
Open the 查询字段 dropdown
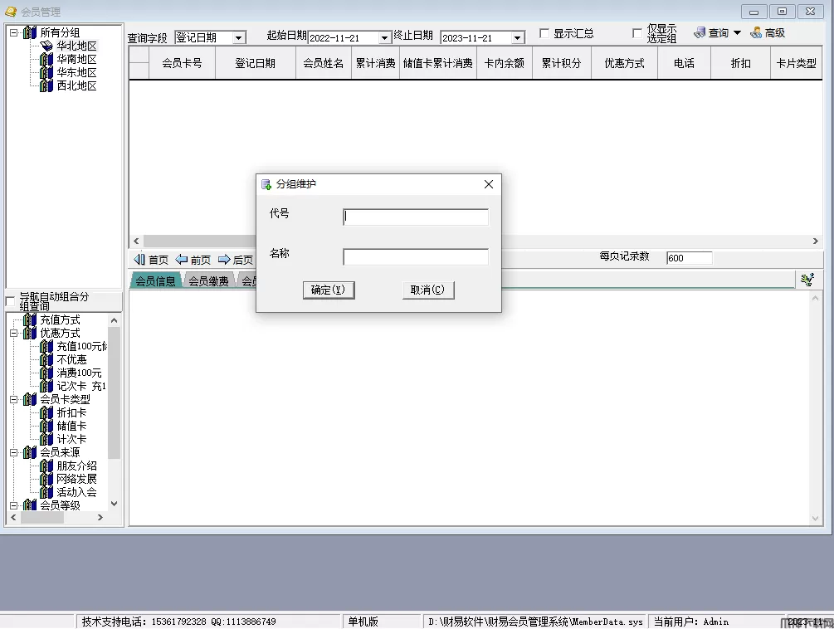click(x=239, y=37)
